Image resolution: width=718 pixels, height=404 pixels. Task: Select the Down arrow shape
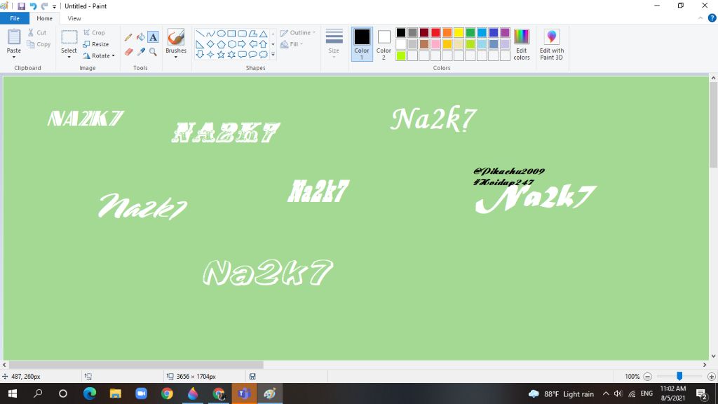coord(200,55)
